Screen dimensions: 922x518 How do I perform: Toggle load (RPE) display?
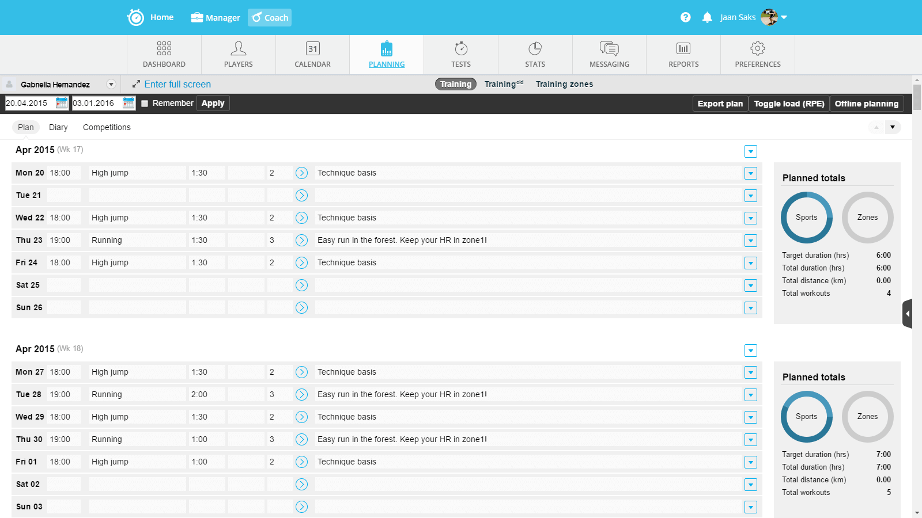pyautogui.click(x=789, y=104)
